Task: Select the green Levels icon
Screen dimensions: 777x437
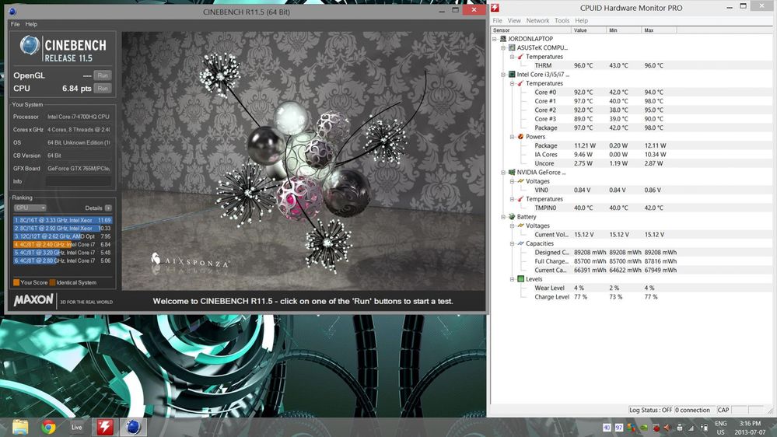Action: tap(521, 279)
